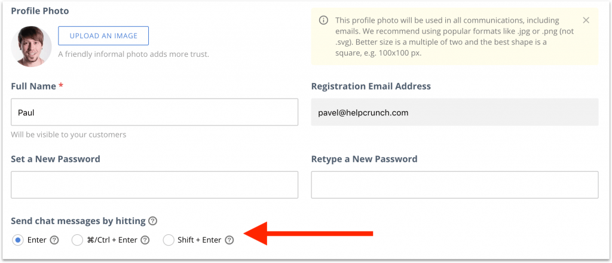The image size is (612, 263).
Task: Click "Will be visible to your customers" hint
Action: click(69, 135)
